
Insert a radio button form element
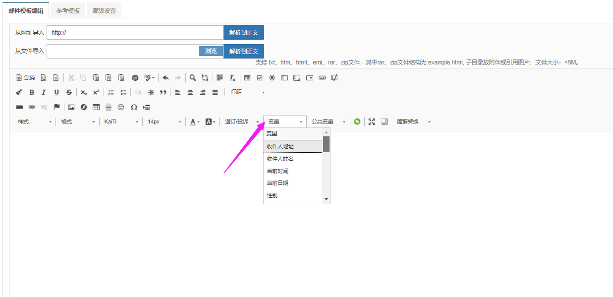coord(272,78)
